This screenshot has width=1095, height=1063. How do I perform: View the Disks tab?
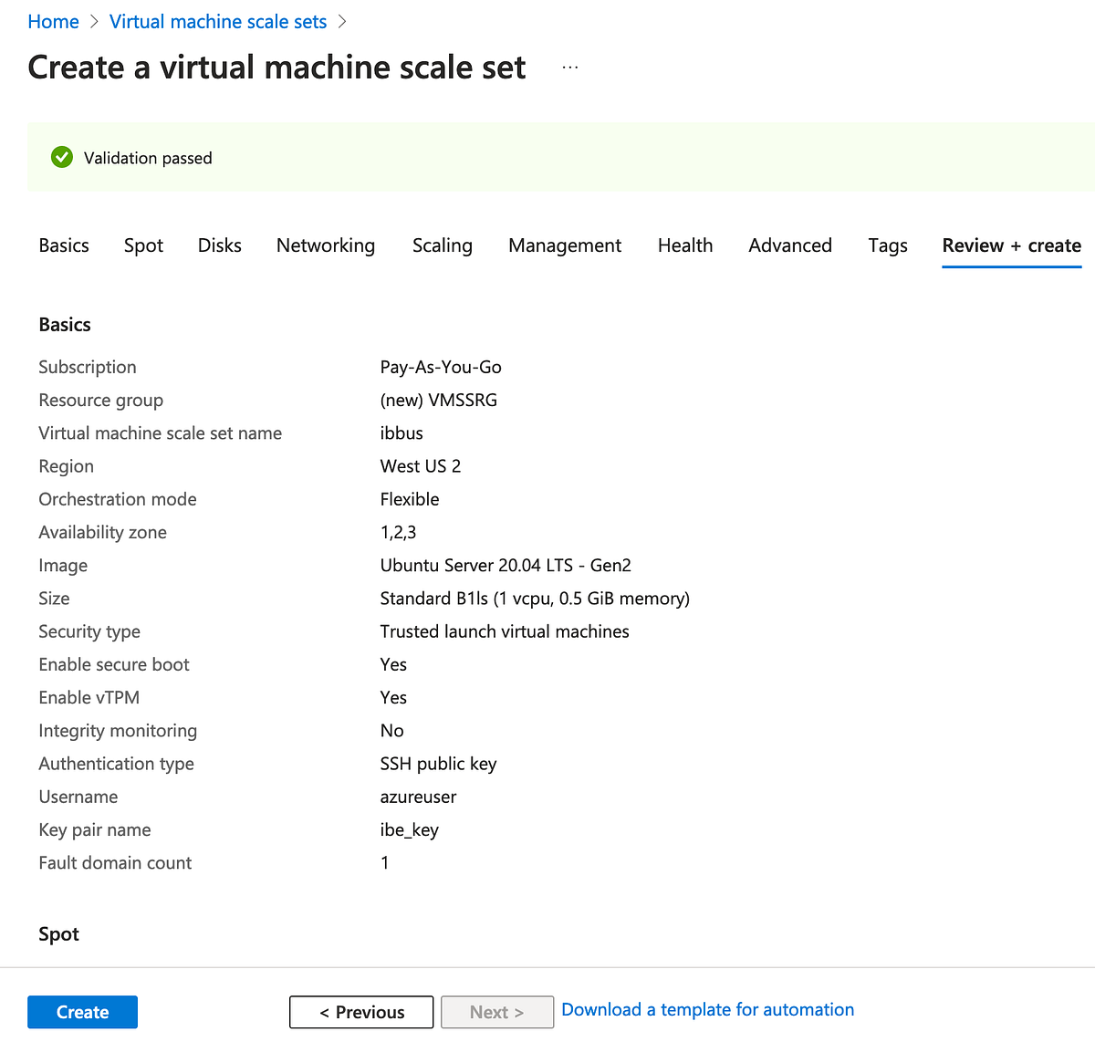[x=219, y=245]
